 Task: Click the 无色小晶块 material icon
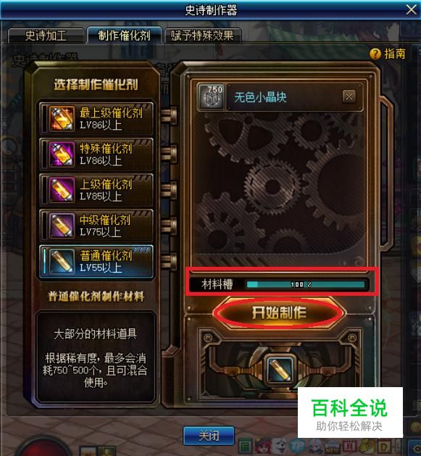(x=212, y=97)
